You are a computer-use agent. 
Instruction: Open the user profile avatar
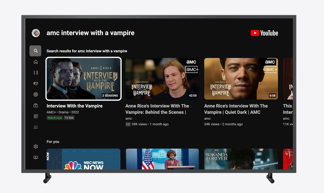click(x=36, y=33)
